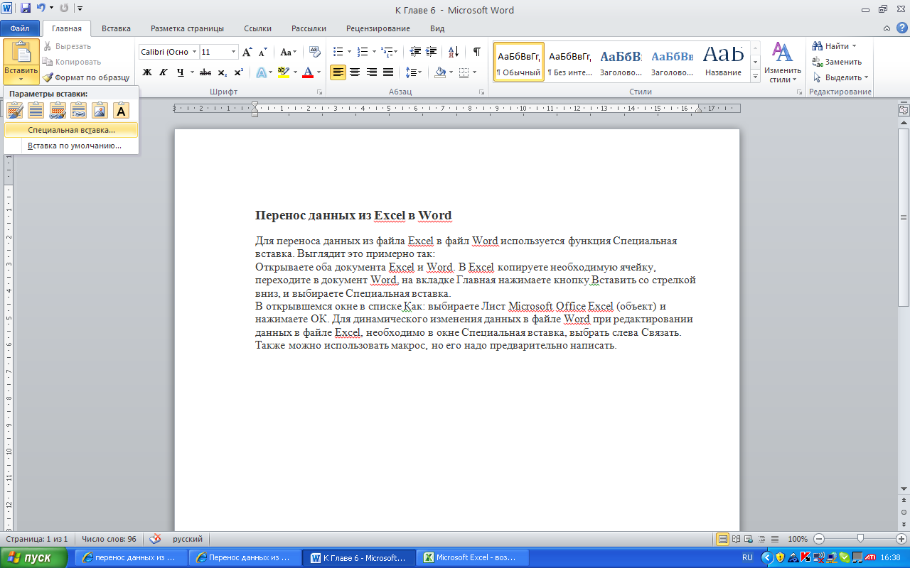Image resolution: width=910 pixels, height=568 pixels.
Task: Click the Число слов: 96 status
Action: pos(109,539)
